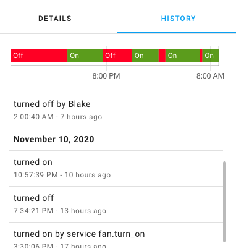Image resolution: width=236 pixels, height=251 pixels.
Task: Select the HISTORY tab
Action: click(x=178, y=19)
